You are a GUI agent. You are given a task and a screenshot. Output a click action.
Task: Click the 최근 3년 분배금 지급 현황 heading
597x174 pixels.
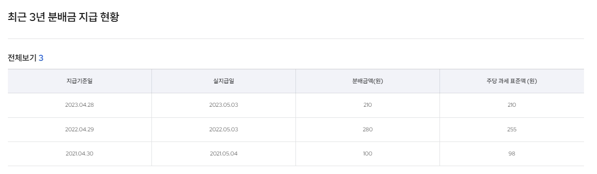(x=64, y=18)
